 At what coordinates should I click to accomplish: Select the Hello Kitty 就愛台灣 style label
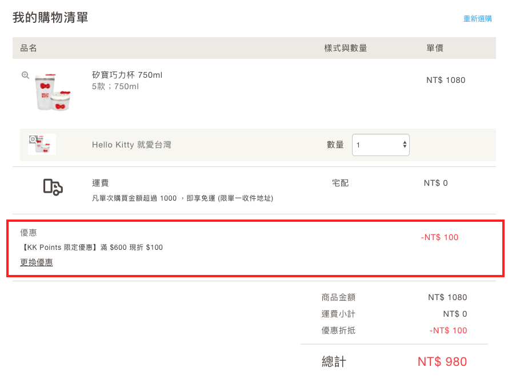(131, 145)
